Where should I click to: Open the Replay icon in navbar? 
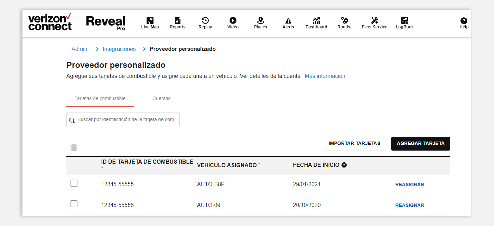click(205, 21)
